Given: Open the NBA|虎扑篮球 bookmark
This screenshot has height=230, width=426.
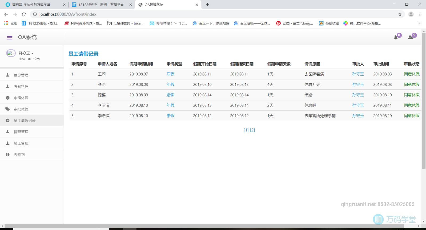Looking at the screenshot, I should click(83, 23).
